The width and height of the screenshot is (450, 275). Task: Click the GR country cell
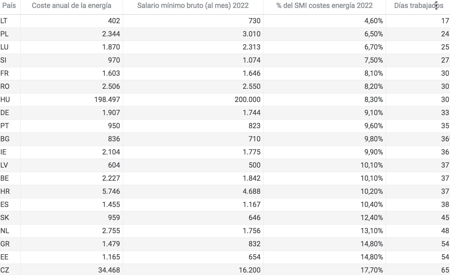(x=5, y=244)
